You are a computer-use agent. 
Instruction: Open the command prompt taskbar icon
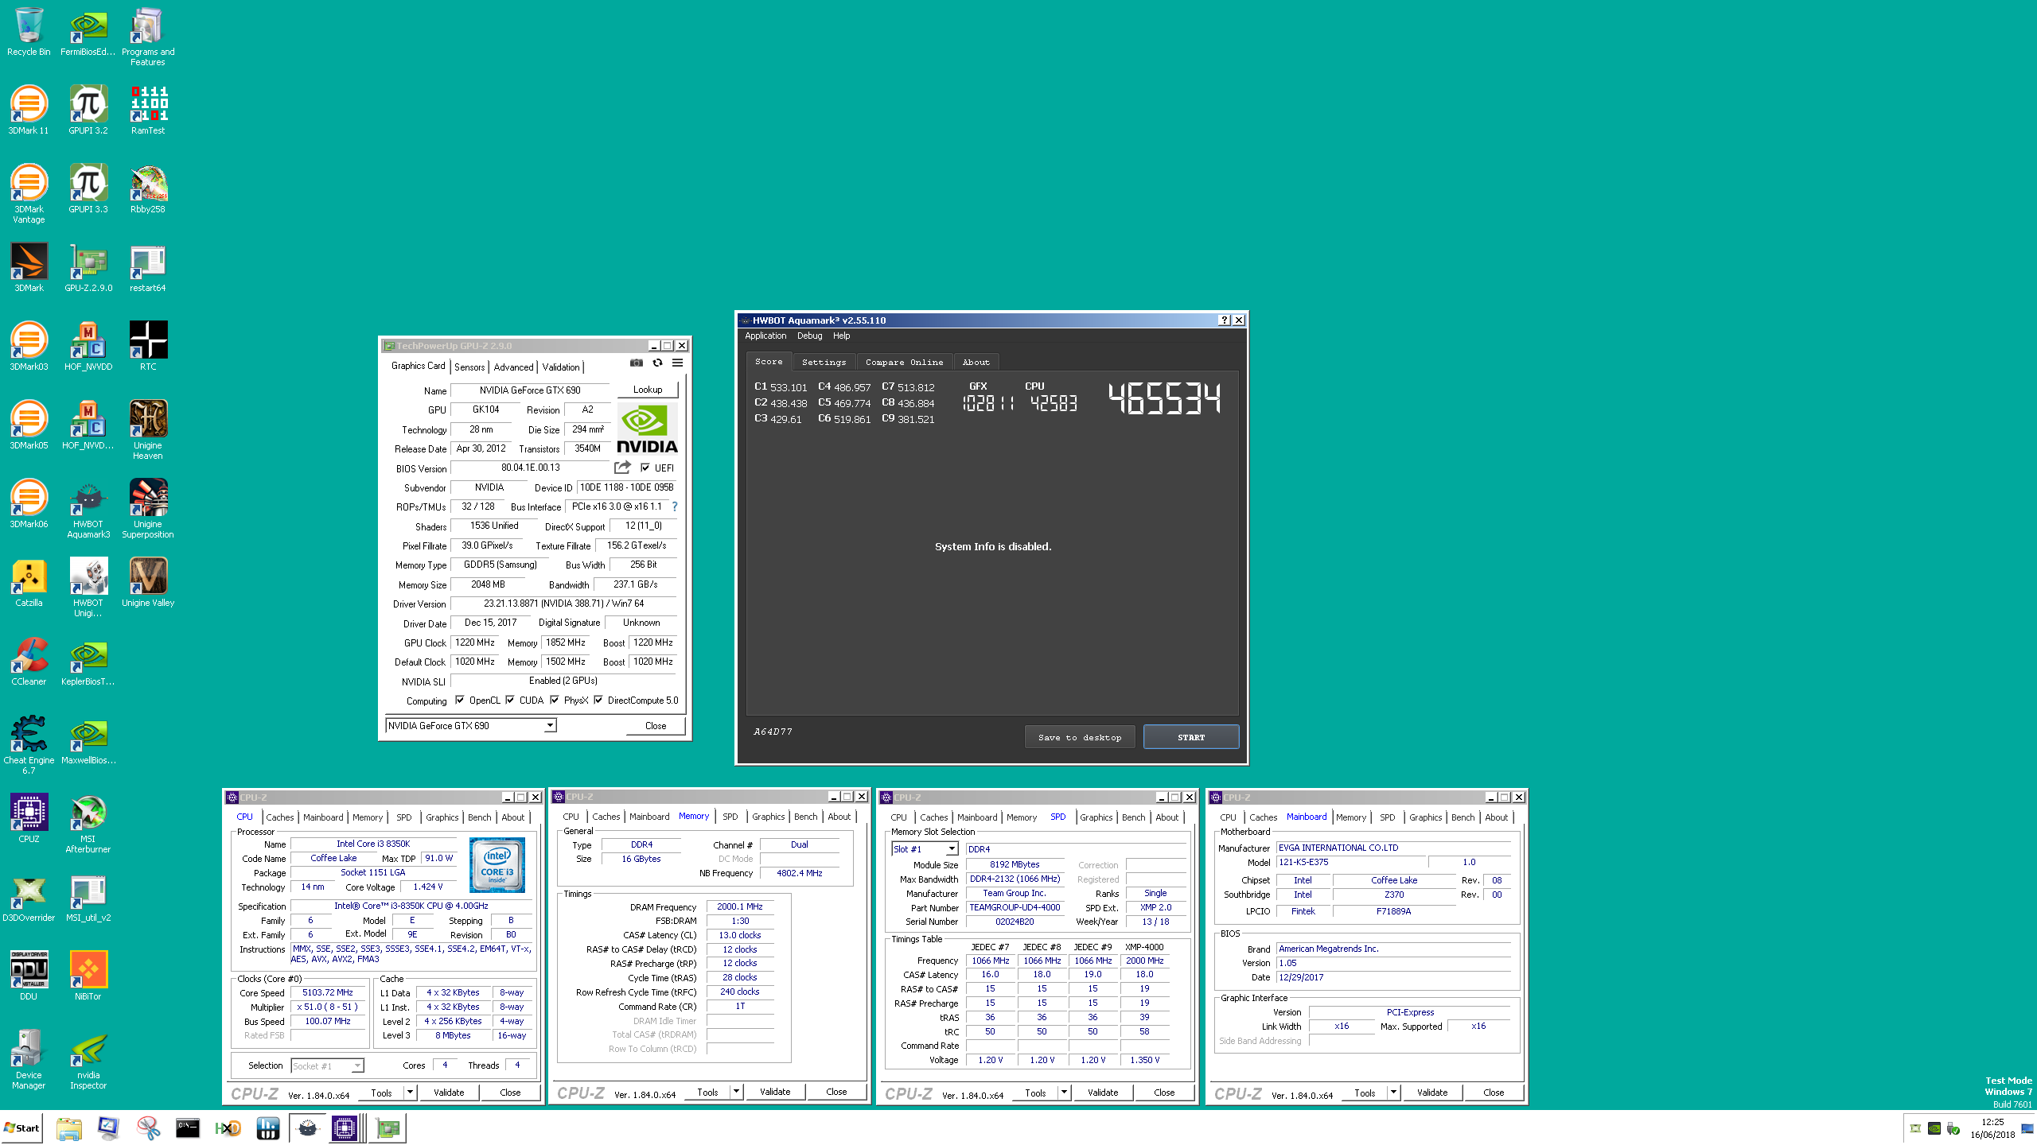(x=188, y=1128)
